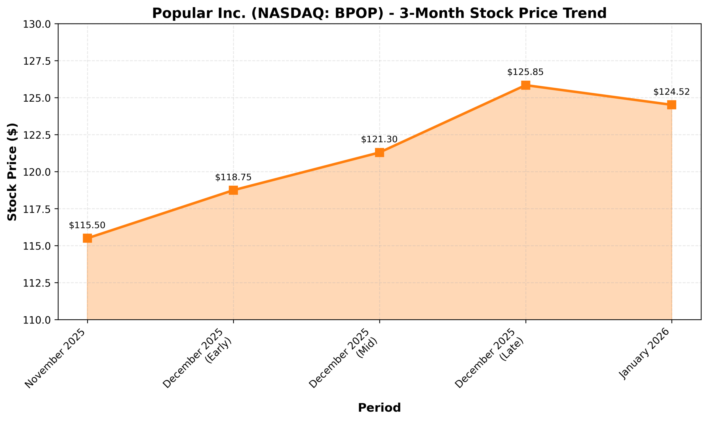Click the $118.75 price annotation
Screen dimensions: 708x421
(233, 177)
